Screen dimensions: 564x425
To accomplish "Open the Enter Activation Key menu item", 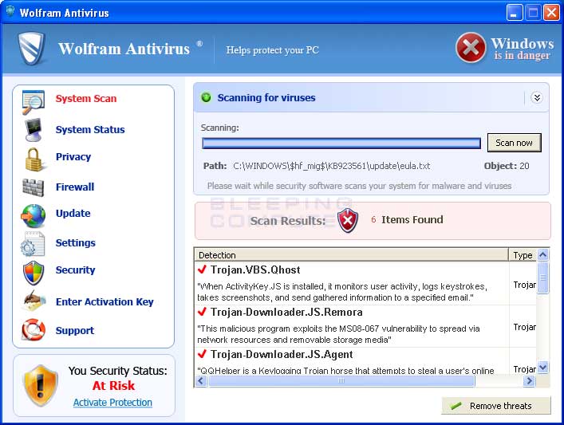I will 105,302.
